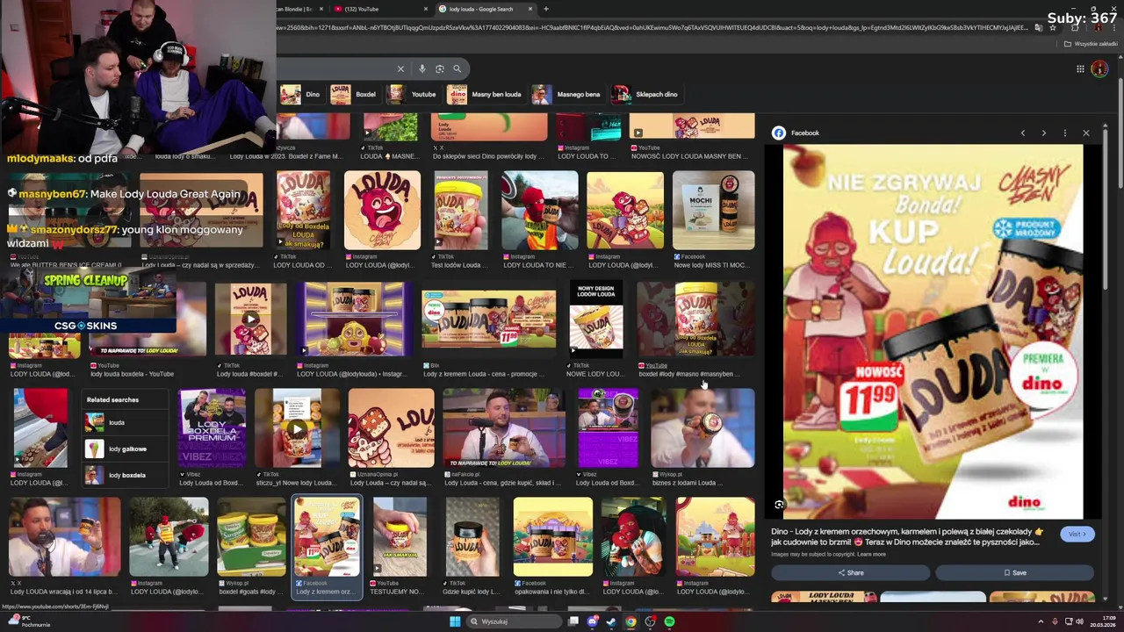Open the Facebook source link in preview header
The height and width of the screenshot is (632, 1124).
pos(796,133)
